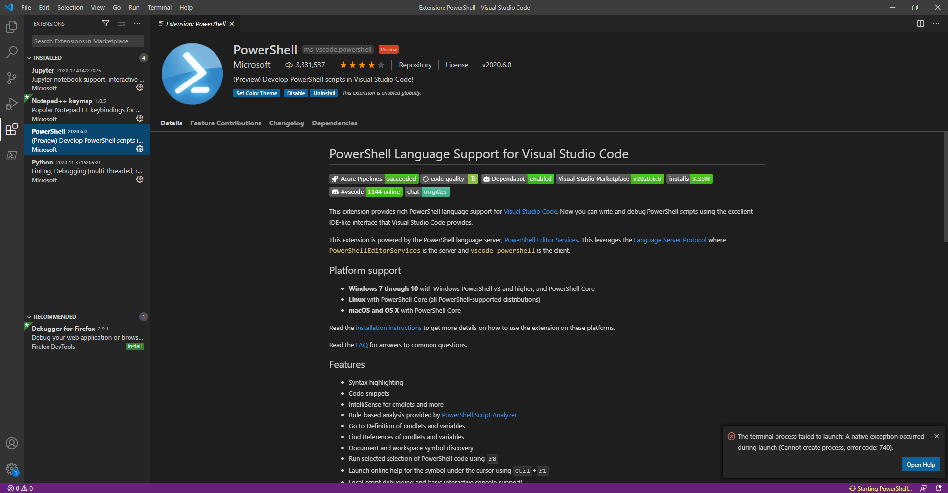Image resolution: width=948 pixels, height=493 pixels.
Task: Collapse the RECOMMENDED extensions section
Action: 54,316
